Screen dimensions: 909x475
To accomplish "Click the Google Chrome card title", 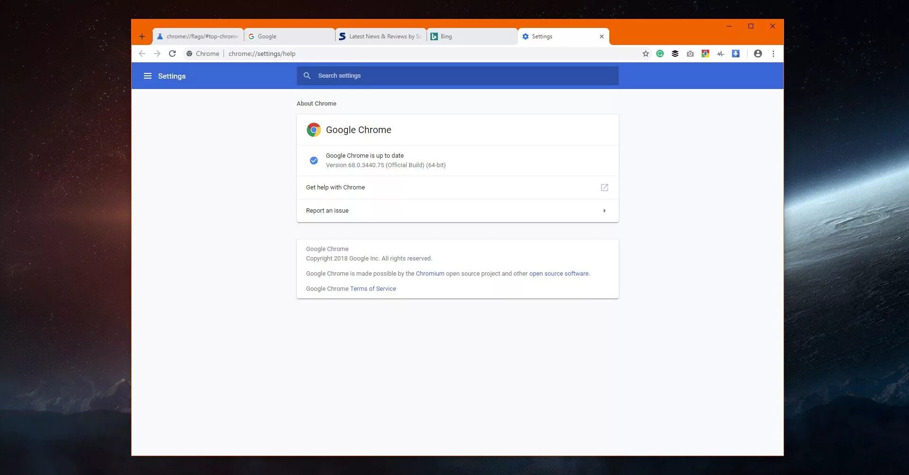I will pos(358,130).
